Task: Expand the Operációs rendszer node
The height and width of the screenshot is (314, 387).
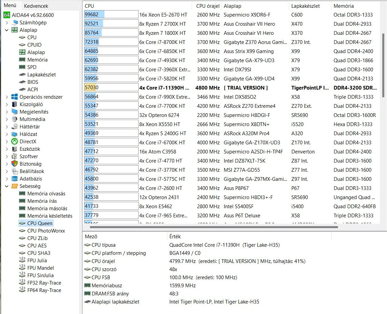Action: click(x=7, y=97)
